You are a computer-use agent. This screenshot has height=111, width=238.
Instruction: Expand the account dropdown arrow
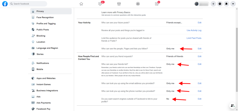click(x=233, y=4)
